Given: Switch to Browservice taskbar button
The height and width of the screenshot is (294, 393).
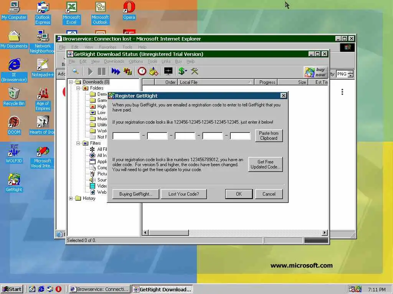Looking at the screenshot, I should [100, 289].
